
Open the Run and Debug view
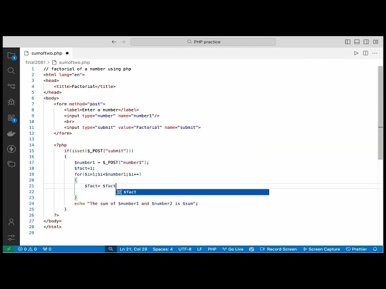pos(11,102)
